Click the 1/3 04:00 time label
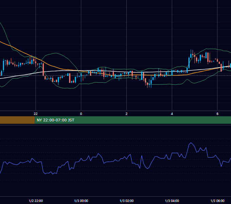 (x=172, y=201)
